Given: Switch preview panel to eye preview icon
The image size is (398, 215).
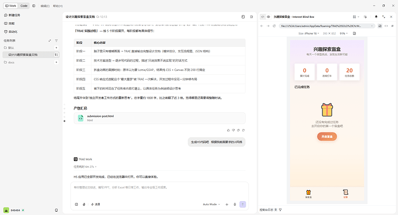Looking at the screenshot, I should click(x=268, y=17).
